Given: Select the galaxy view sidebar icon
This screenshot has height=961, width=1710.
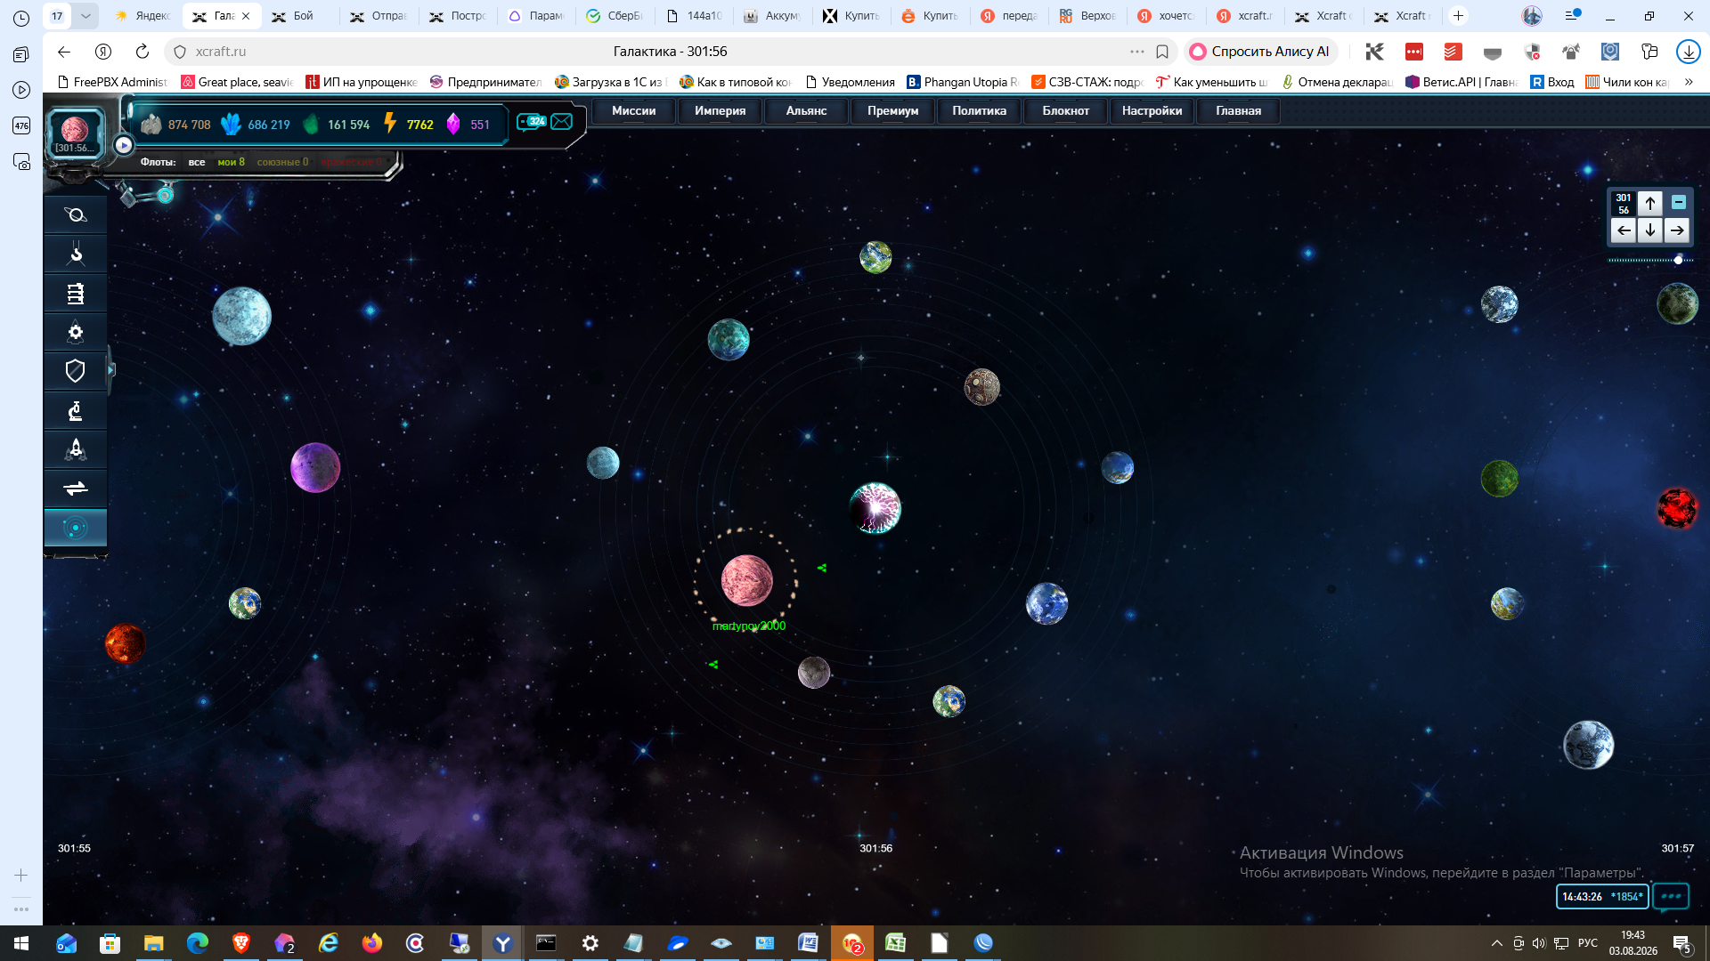Looking at the screenshot, I should [76, 528].
